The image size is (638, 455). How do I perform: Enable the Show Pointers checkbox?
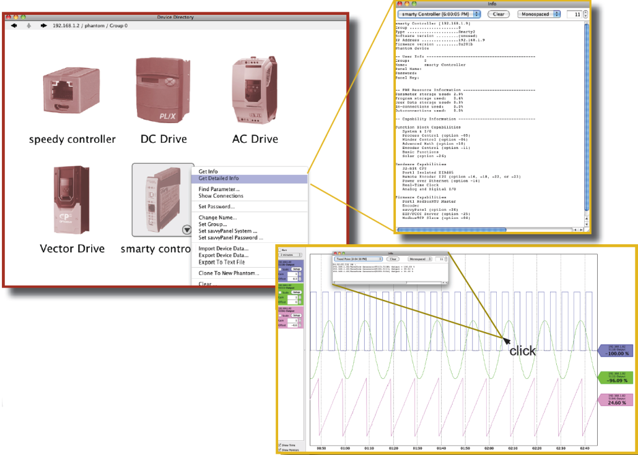pos(280,449)
